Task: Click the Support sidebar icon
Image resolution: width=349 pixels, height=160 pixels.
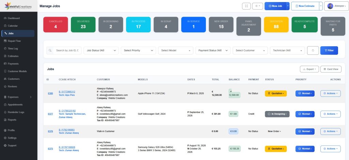Action: 5,145
